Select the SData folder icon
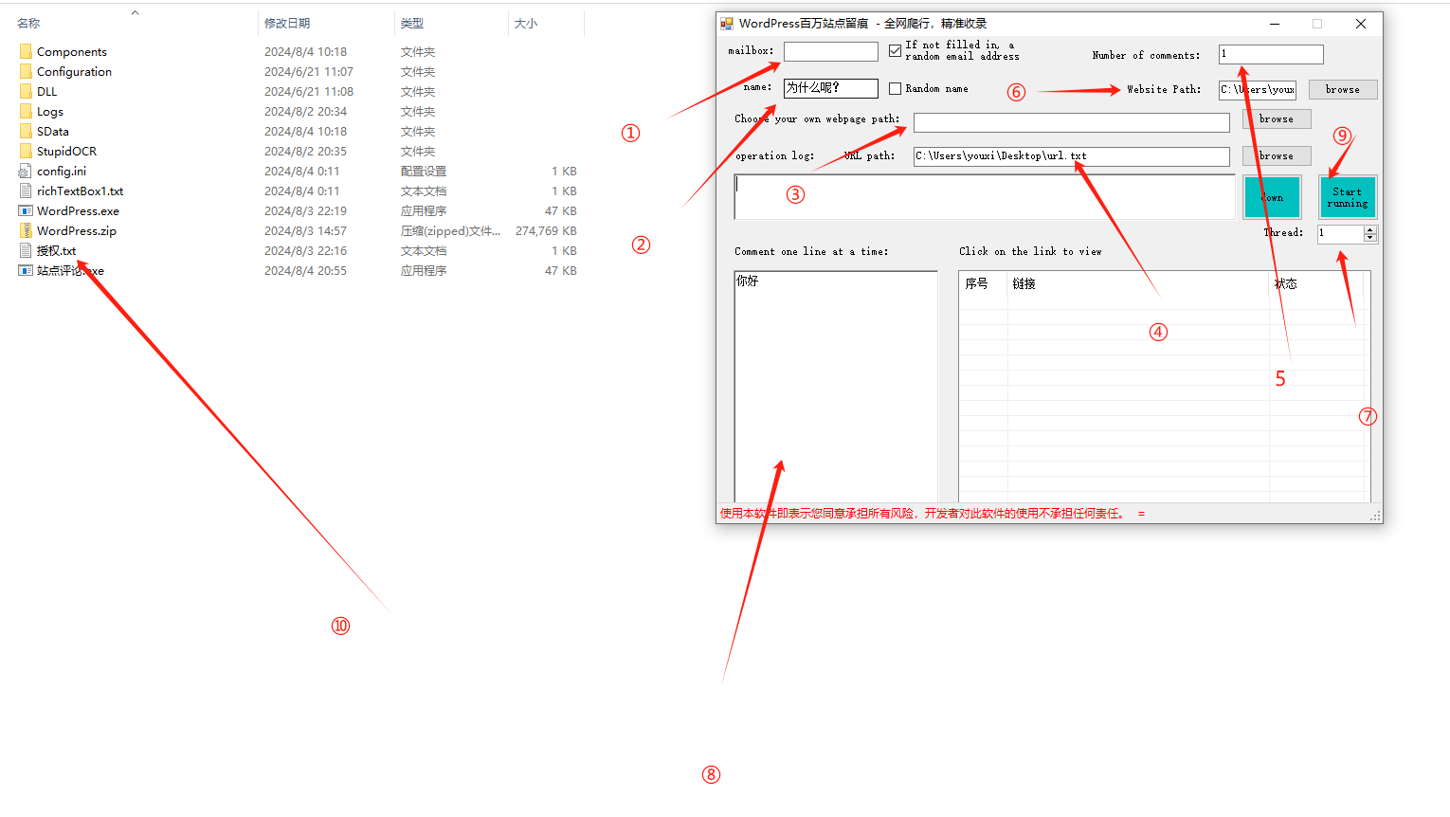 point(26,131)
